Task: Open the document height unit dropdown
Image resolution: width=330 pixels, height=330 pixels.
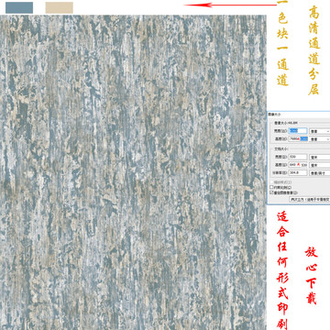Action: 320,165
